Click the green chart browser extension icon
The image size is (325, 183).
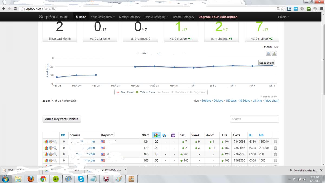point(308,9)
